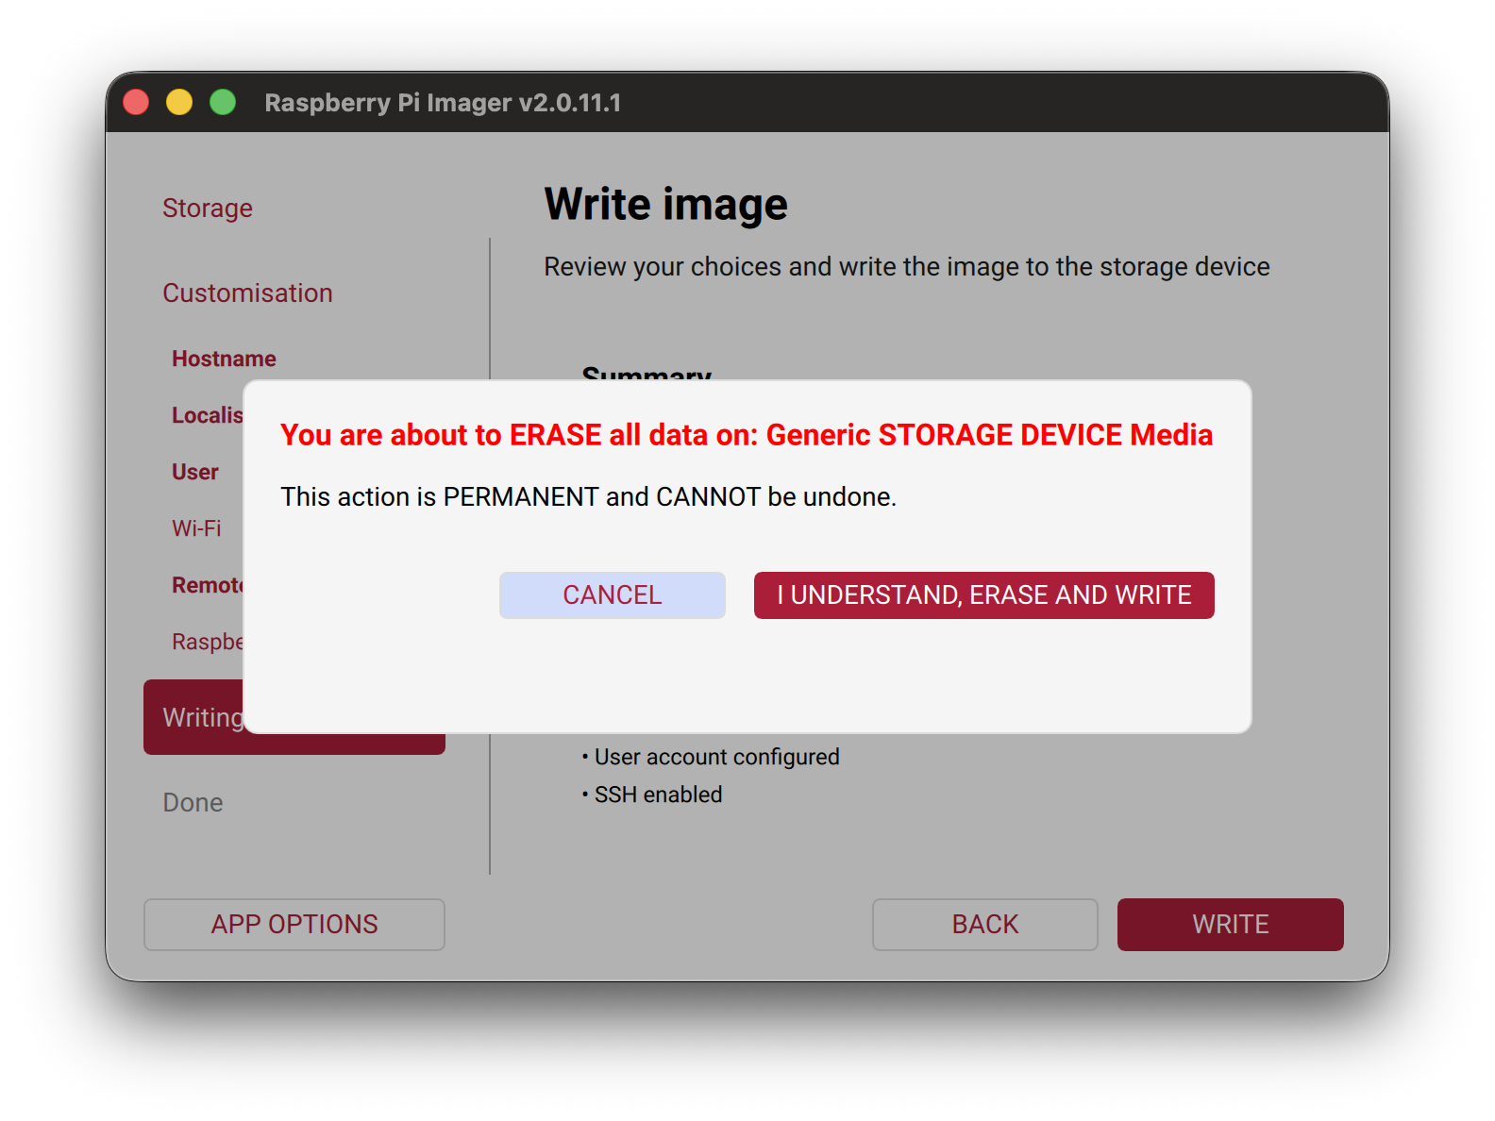This screenshot has height=1121, width=1495.
Task: Click the window title 'Raspberry Pi Imager v2.0.11.1'
Action: click(x=443, y=102)
